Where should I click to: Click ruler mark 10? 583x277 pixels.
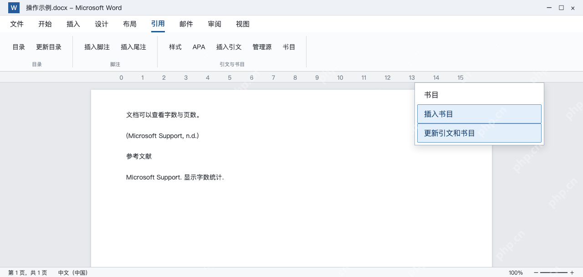(340, 77)
